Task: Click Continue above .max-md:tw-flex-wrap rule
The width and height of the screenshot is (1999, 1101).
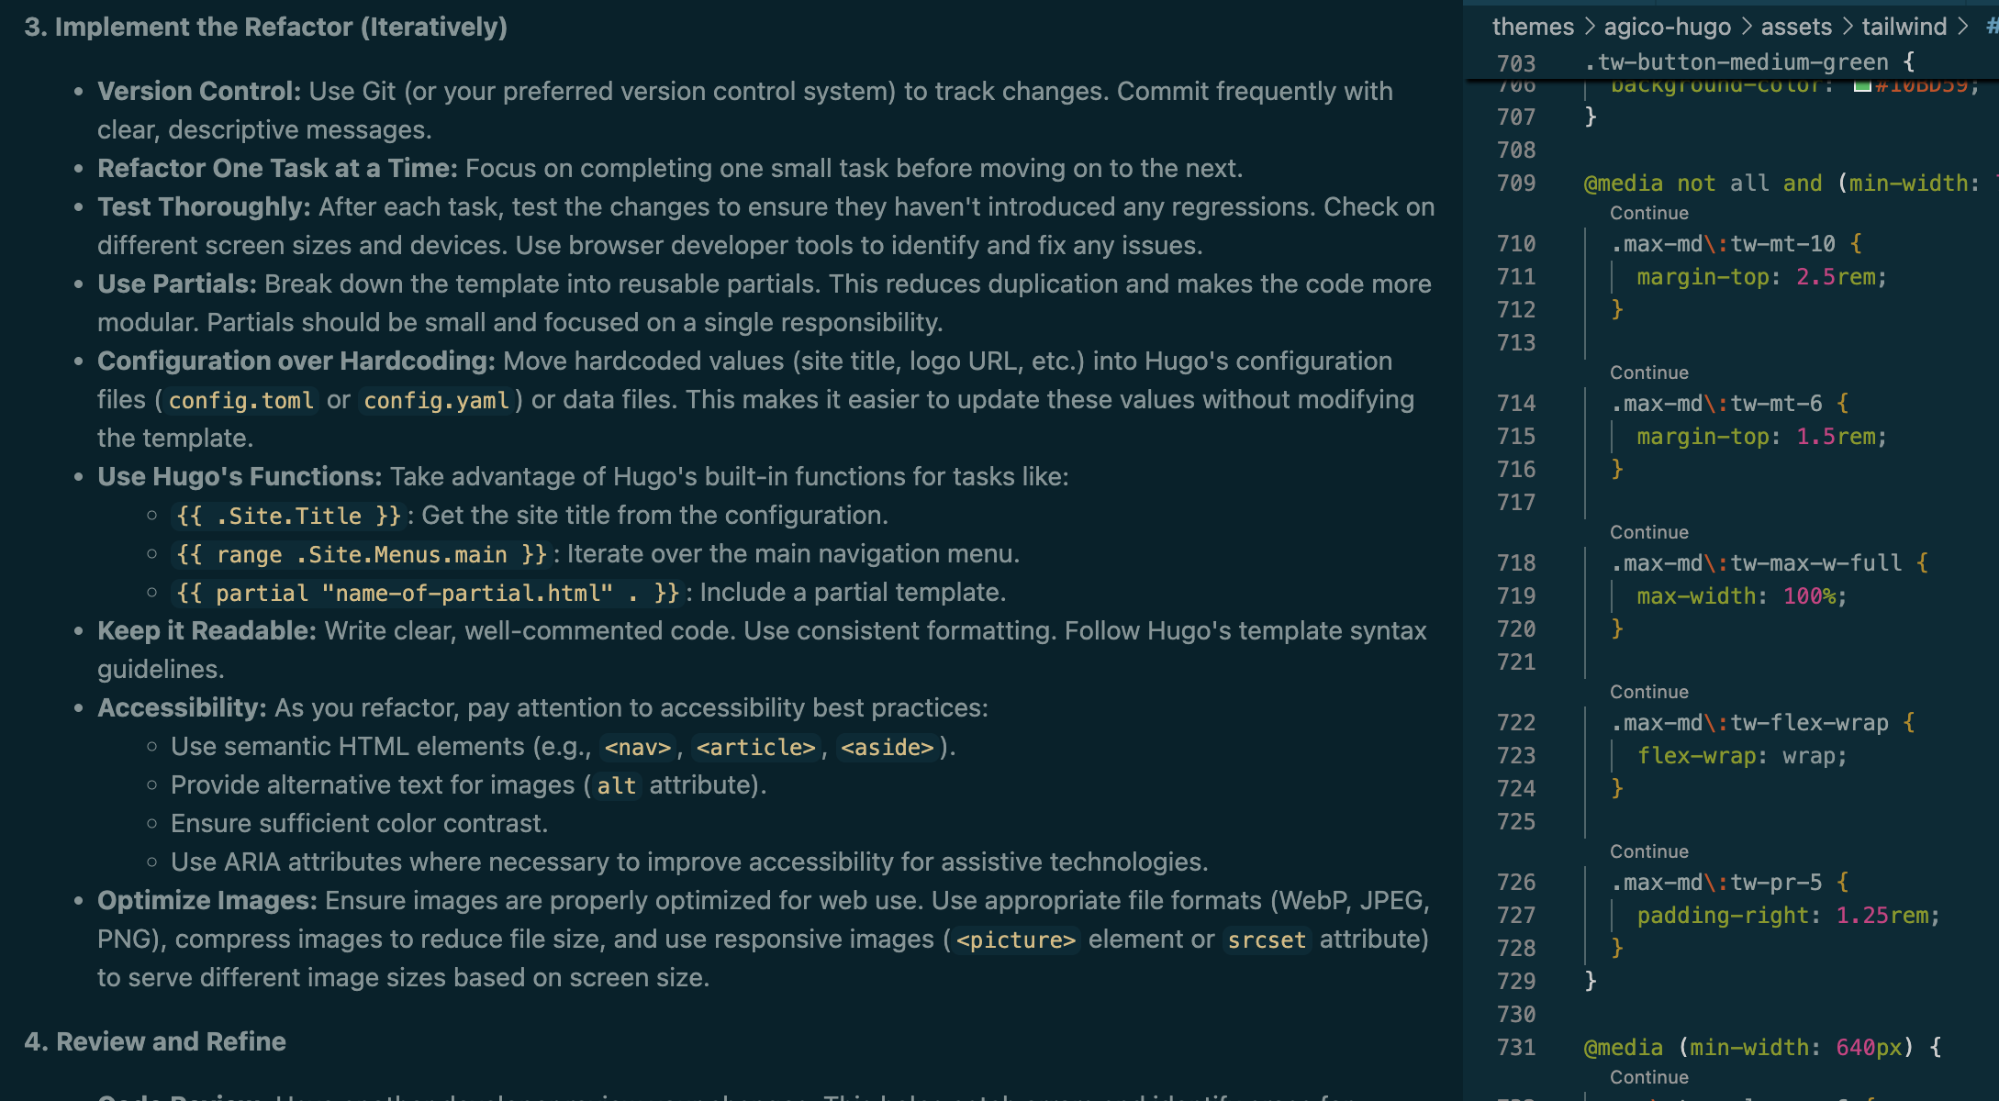Action: click(x=1648, y=692)
